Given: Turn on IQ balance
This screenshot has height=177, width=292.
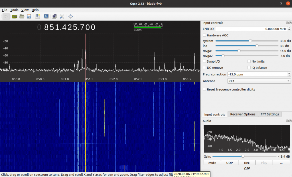Looking at the screenshot, I should click(249, 67).
